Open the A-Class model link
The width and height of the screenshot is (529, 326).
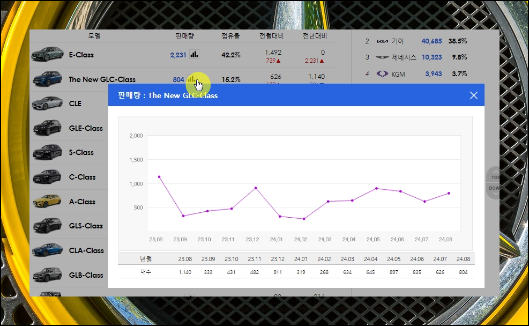click(83, 202)
